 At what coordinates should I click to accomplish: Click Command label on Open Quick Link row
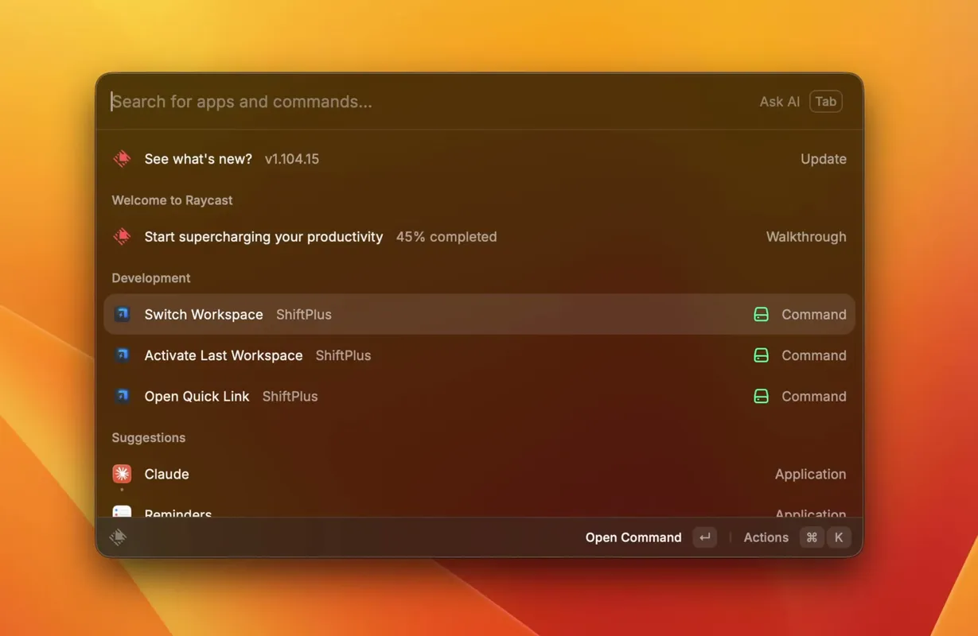814,397
